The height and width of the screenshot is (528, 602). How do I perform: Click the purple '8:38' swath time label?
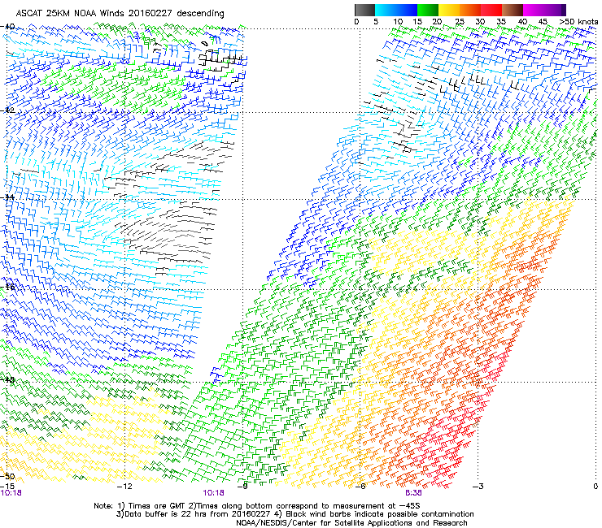[x=413, y=493]
